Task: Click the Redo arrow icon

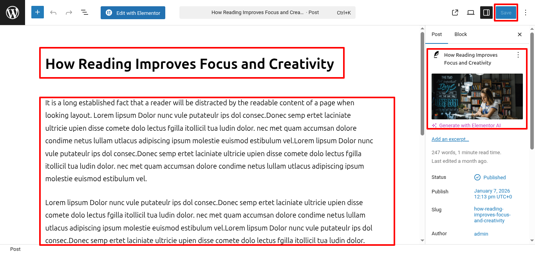Action: point(69,13)
